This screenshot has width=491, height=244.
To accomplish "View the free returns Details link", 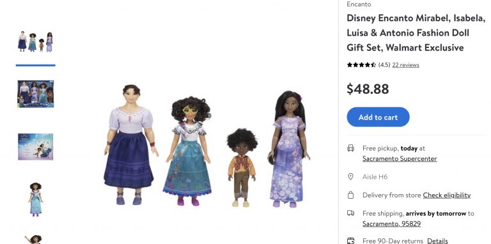I will [x=437, y=241].
